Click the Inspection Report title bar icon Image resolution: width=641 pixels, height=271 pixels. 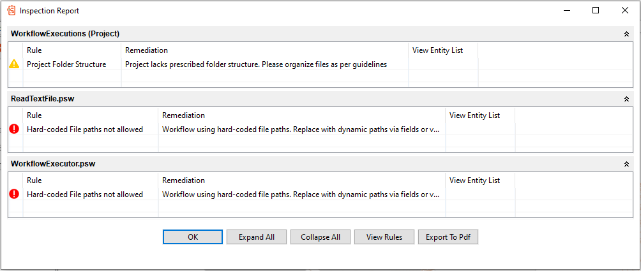[11, 11]
